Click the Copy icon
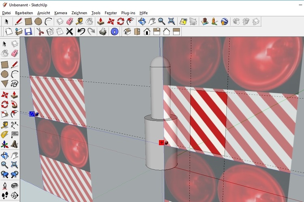Image resolution: width=304 pixels, height=202 pixels. point(50,32)
